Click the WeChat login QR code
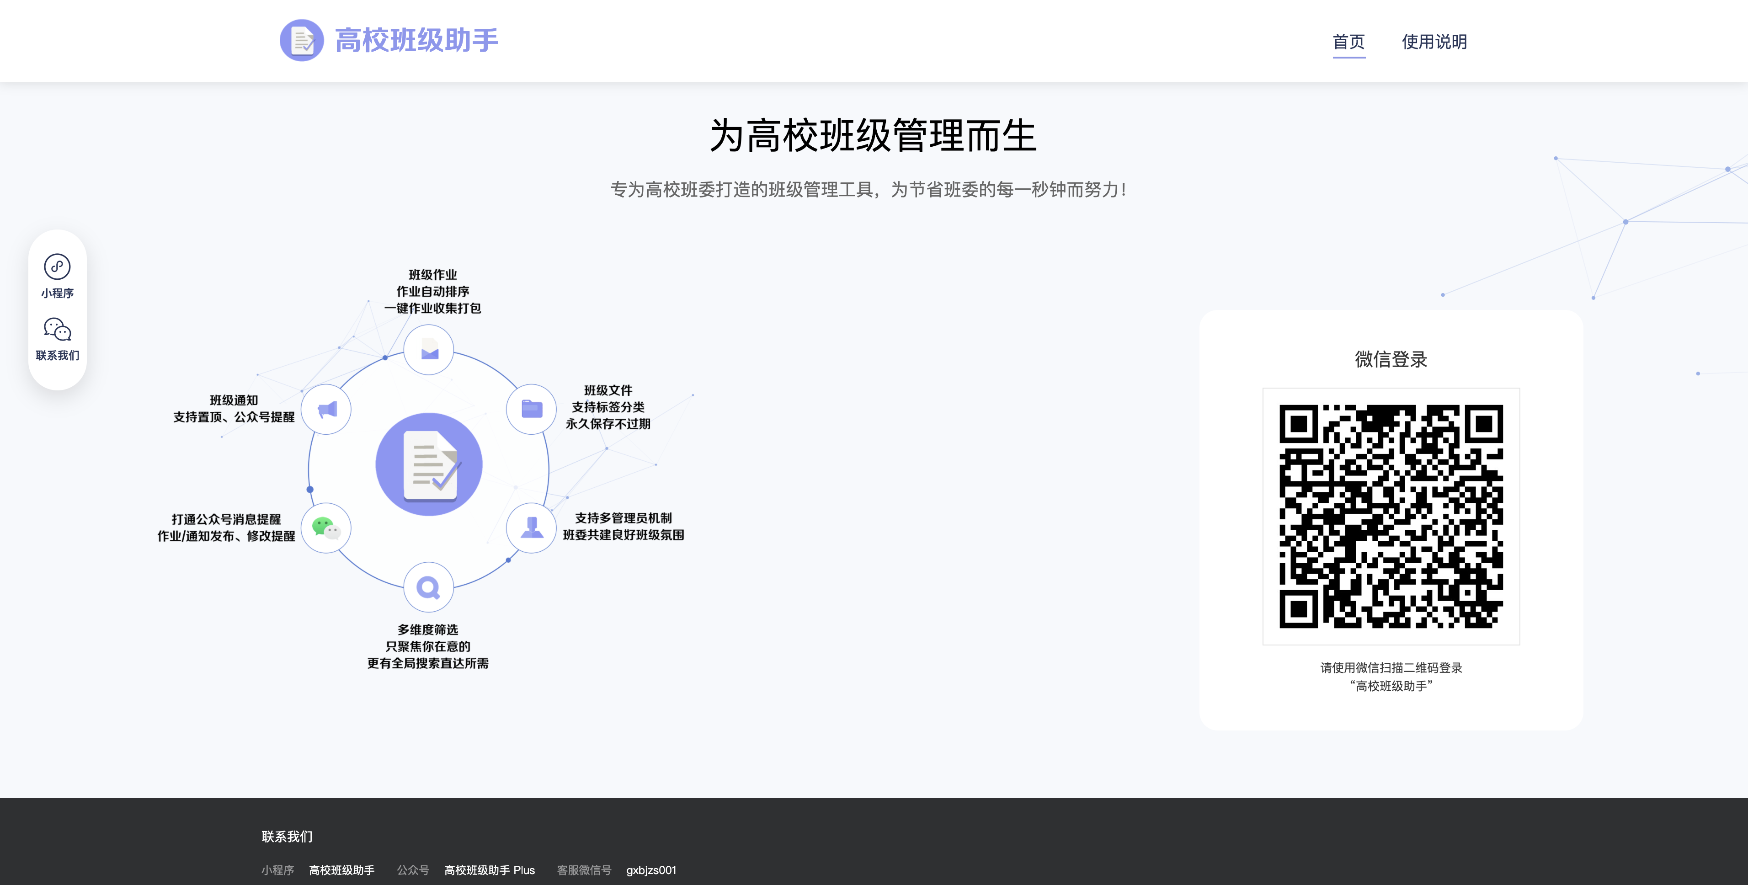Image resolution: width=1748 pixels, height=885 pixels. coord(1391,517)
